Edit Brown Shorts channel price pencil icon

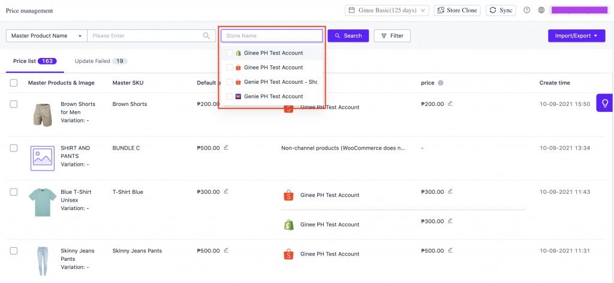(x=450, y=104)
